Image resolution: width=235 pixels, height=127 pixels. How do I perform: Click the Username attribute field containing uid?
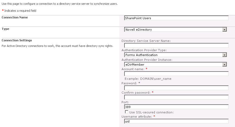176,121
